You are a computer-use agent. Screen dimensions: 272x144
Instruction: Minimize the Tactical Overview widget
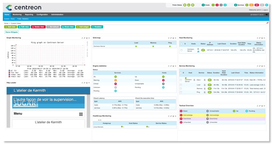(264, 106)
